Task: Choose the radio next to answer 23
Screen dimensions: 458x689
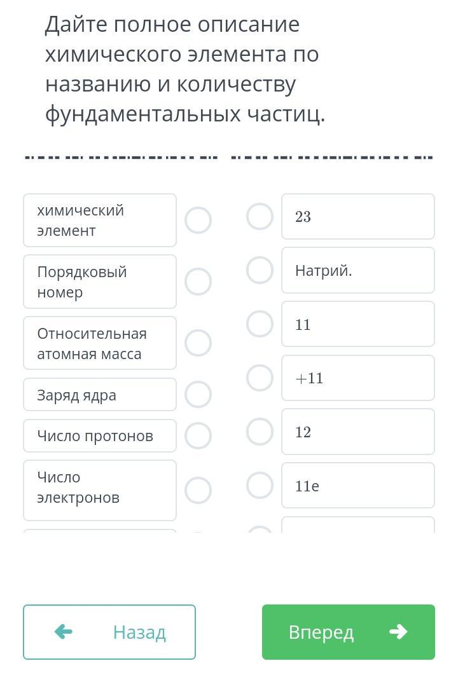Action: 260,217
